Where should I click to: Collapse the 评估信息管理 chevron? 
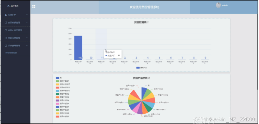pyautogui.click(x=27, y=46)
